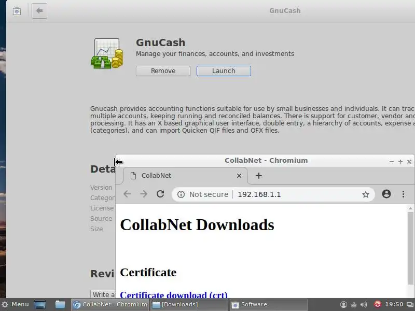
Task: Click the Source label in Details
Action: click(101, 218)
